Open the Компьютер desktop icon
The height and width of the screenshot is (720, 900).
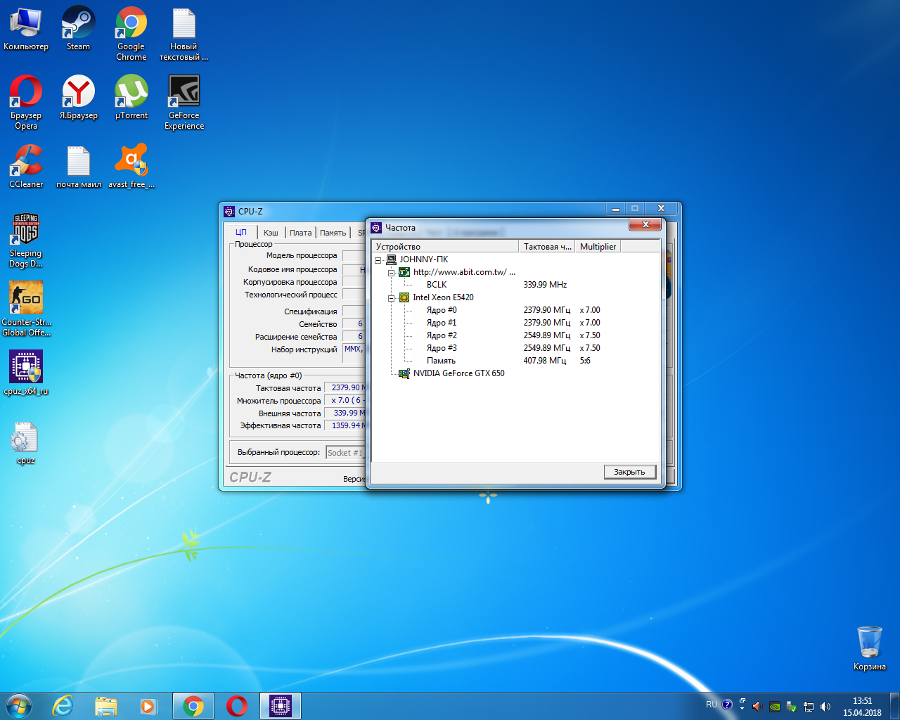pyautogui.click(x=26, y=29)
